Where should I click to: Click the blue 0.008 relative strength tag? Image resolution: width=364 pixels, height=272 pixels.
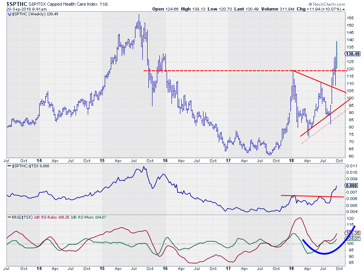pyautogui.click(x=351, y=186)
